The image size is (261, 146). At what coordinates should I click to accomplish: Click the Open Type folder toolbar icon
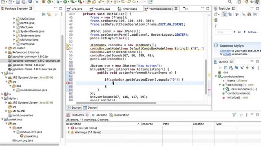pyautogui.click(x=88, y=2)
